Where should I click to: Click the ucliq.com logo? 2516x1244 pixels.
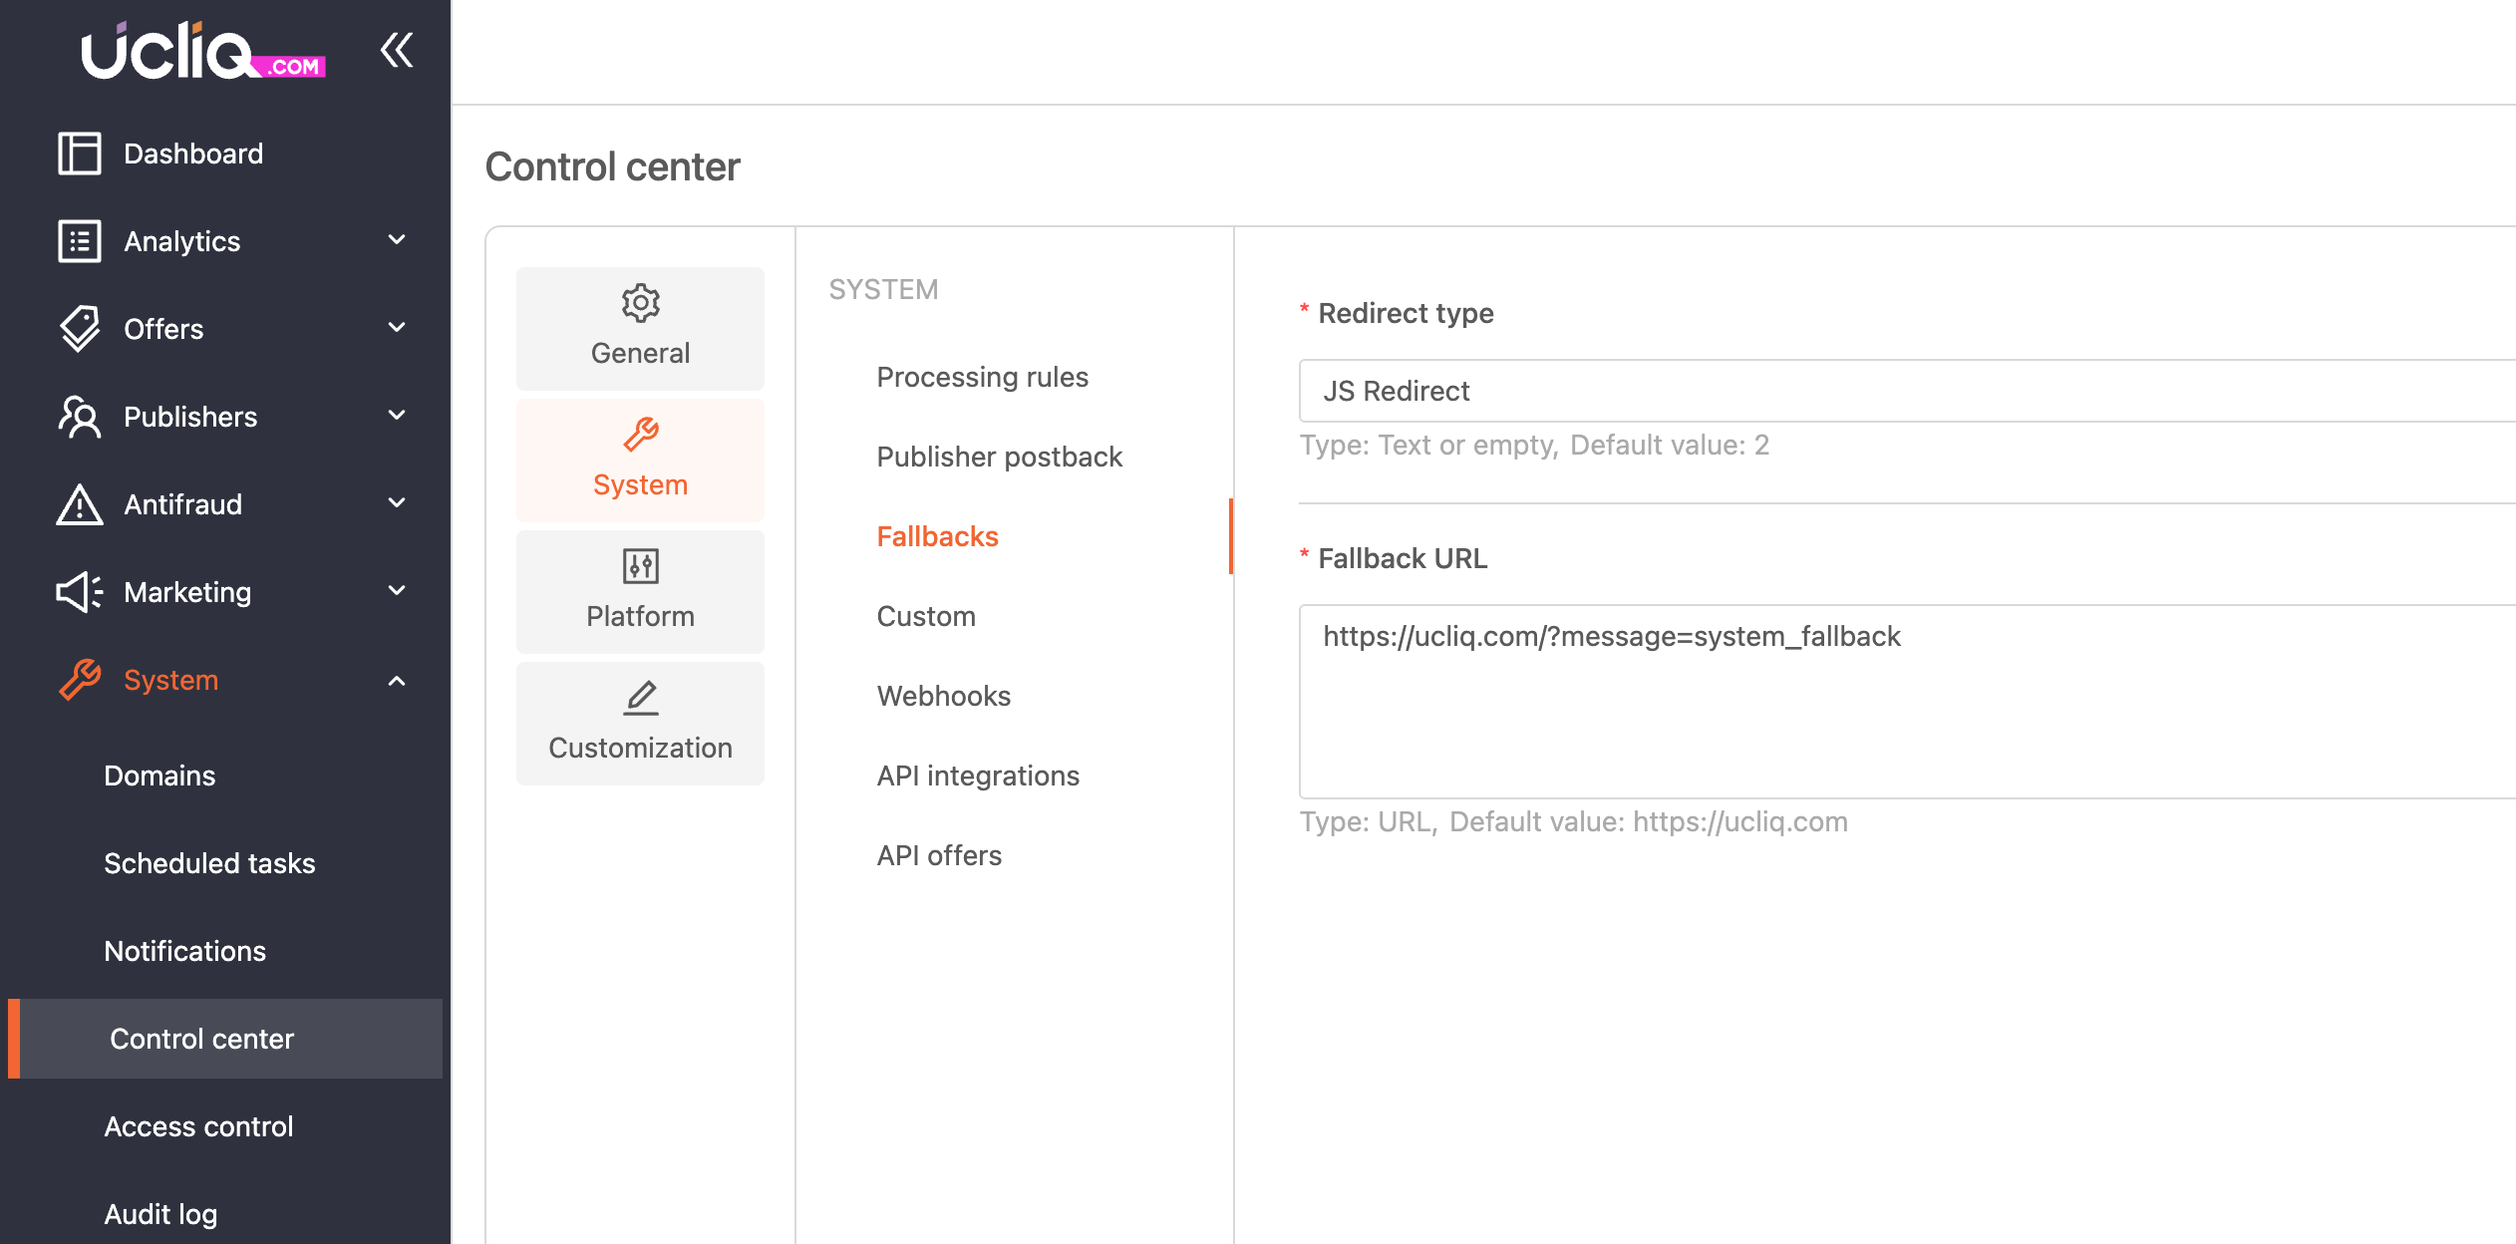pyautogui.click(x=203, y=50)
